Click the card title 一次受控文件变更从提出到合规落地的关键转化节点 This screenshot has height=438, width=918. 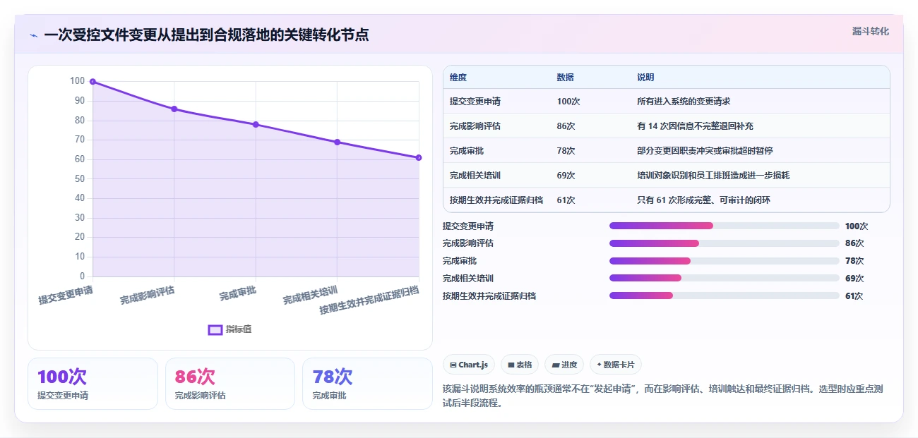(206, 35)
